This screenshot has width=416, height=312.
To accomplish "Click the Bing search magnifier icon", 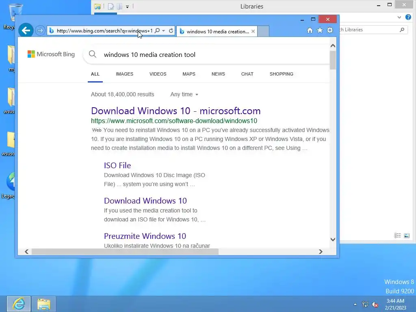I will coord(93,54).
